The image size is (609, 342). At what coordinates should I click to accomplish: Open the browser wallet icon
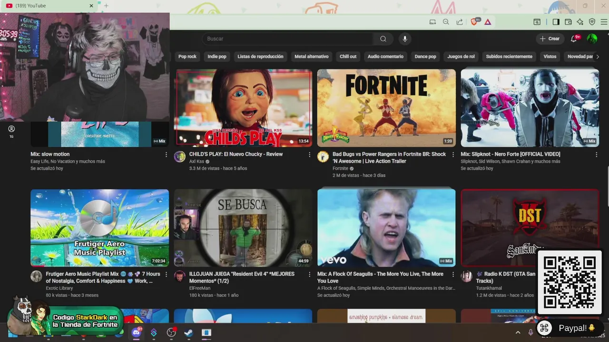point(568,22)
